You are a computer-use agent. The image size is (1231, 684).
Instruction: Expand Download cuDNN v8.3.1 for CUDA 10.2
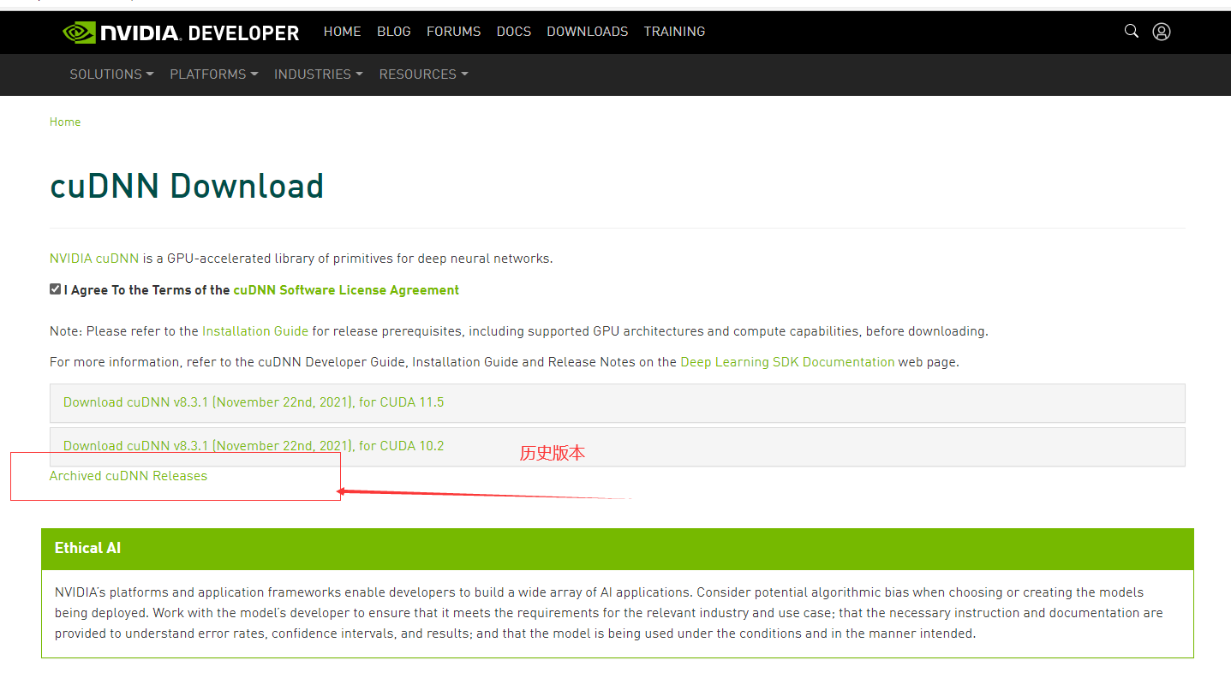click(617, 446)
